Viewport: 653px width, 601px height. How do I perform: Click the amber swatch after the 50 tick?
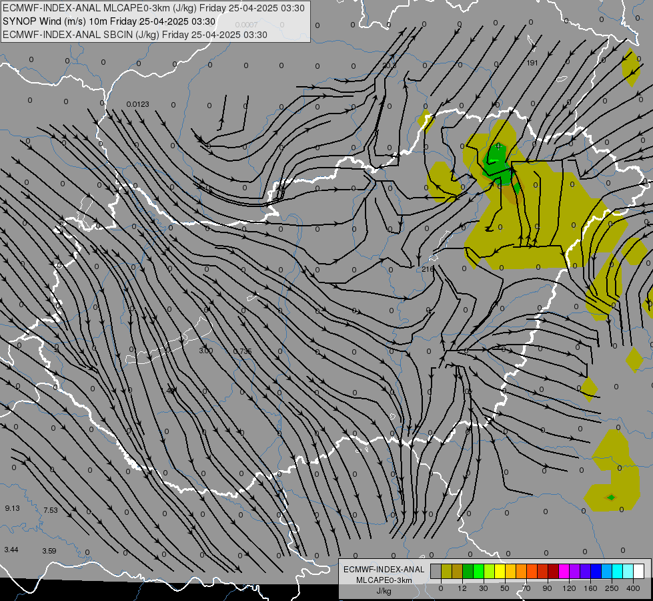click(x=510, y=571)
